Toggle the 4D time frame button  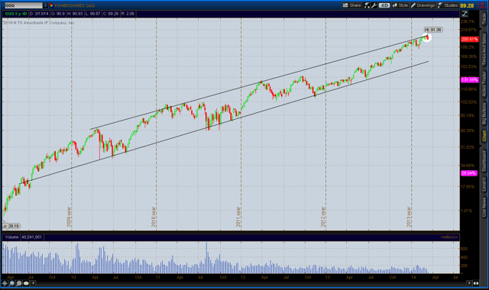[x=384, y=5]
